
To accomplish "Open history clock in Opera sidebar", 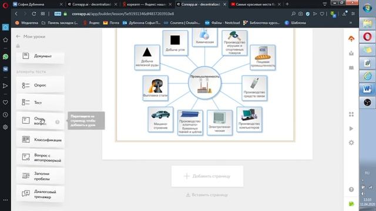I will [x=5, y=115].
